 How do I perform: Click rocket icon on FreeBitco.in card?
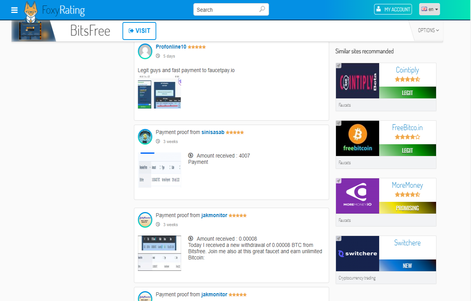[339, 123]
